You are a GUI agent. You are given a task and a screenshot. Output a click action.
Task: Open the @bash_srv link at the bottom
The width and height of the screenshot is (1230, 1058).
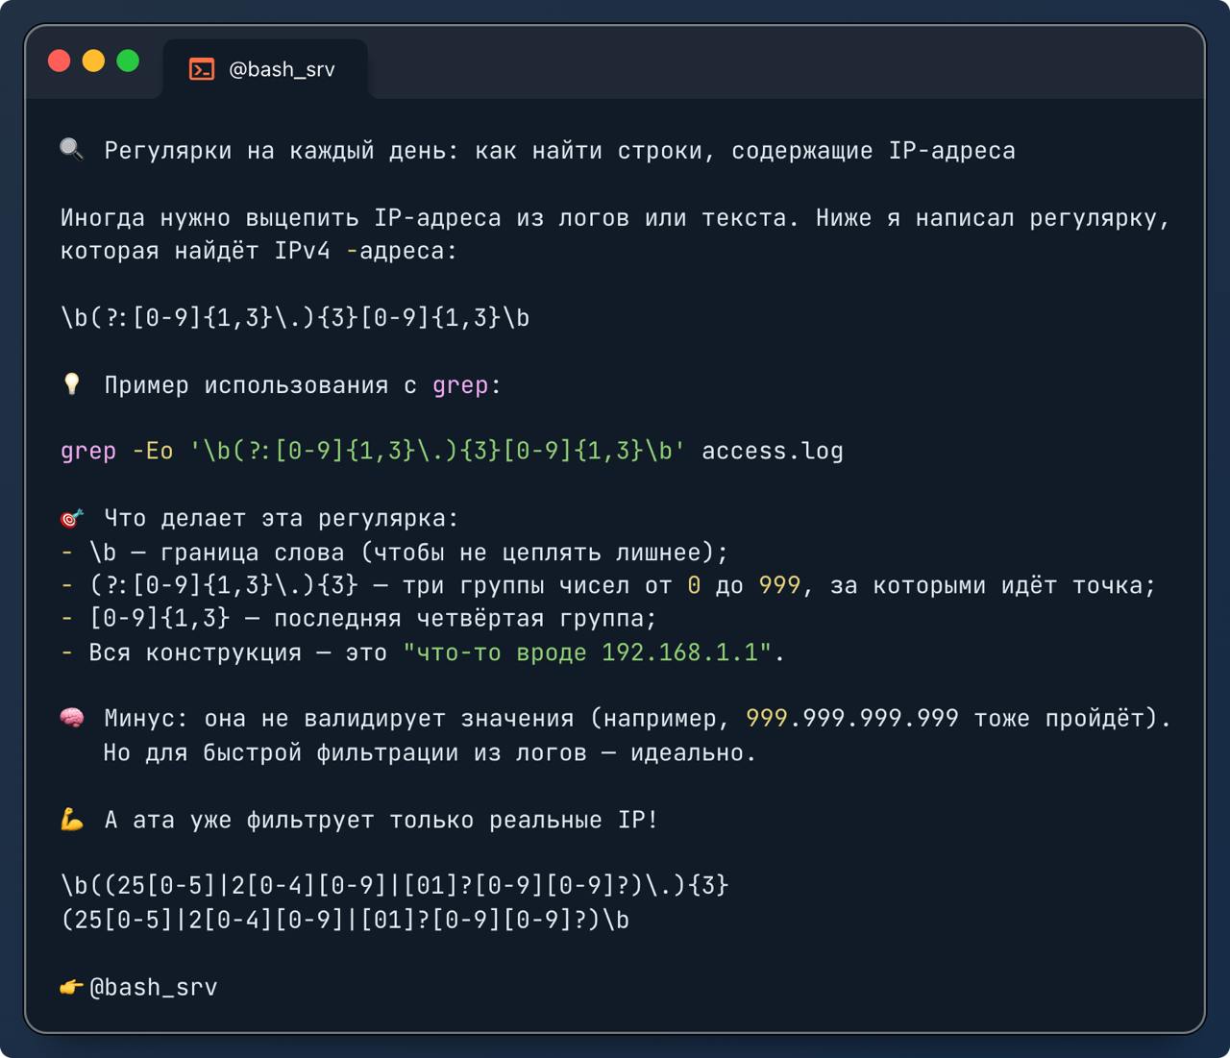154,987
